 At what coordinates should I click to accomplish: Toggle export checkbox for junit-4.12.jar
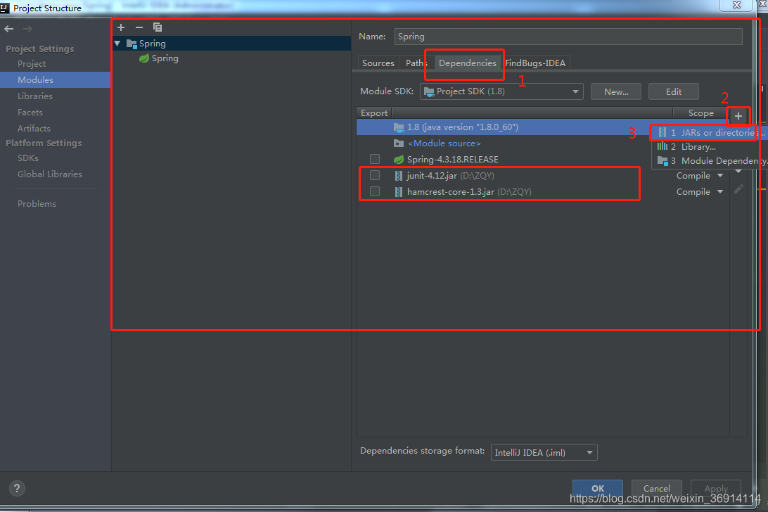click(x=375, y=175)
